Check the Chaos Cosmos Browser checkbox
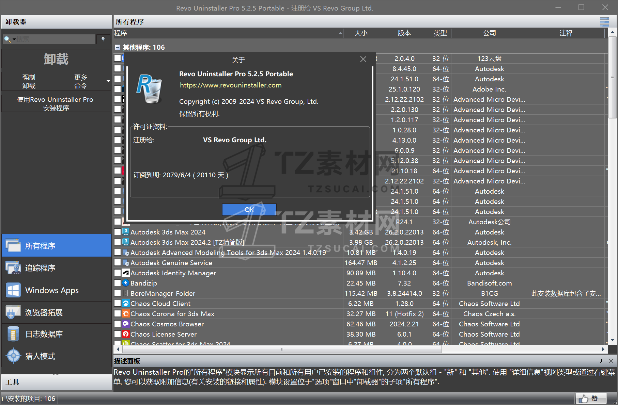The height and width of the screenshot is (405, 618). [x=118, y=324]
